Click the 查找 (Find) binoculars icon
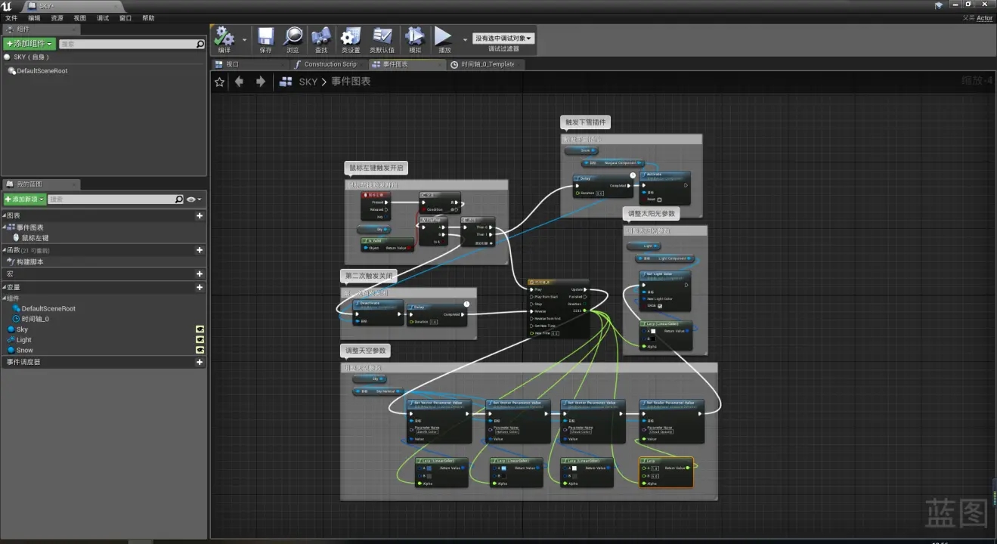The height and width of the screenshot is (544, 997). pos(321,36)
